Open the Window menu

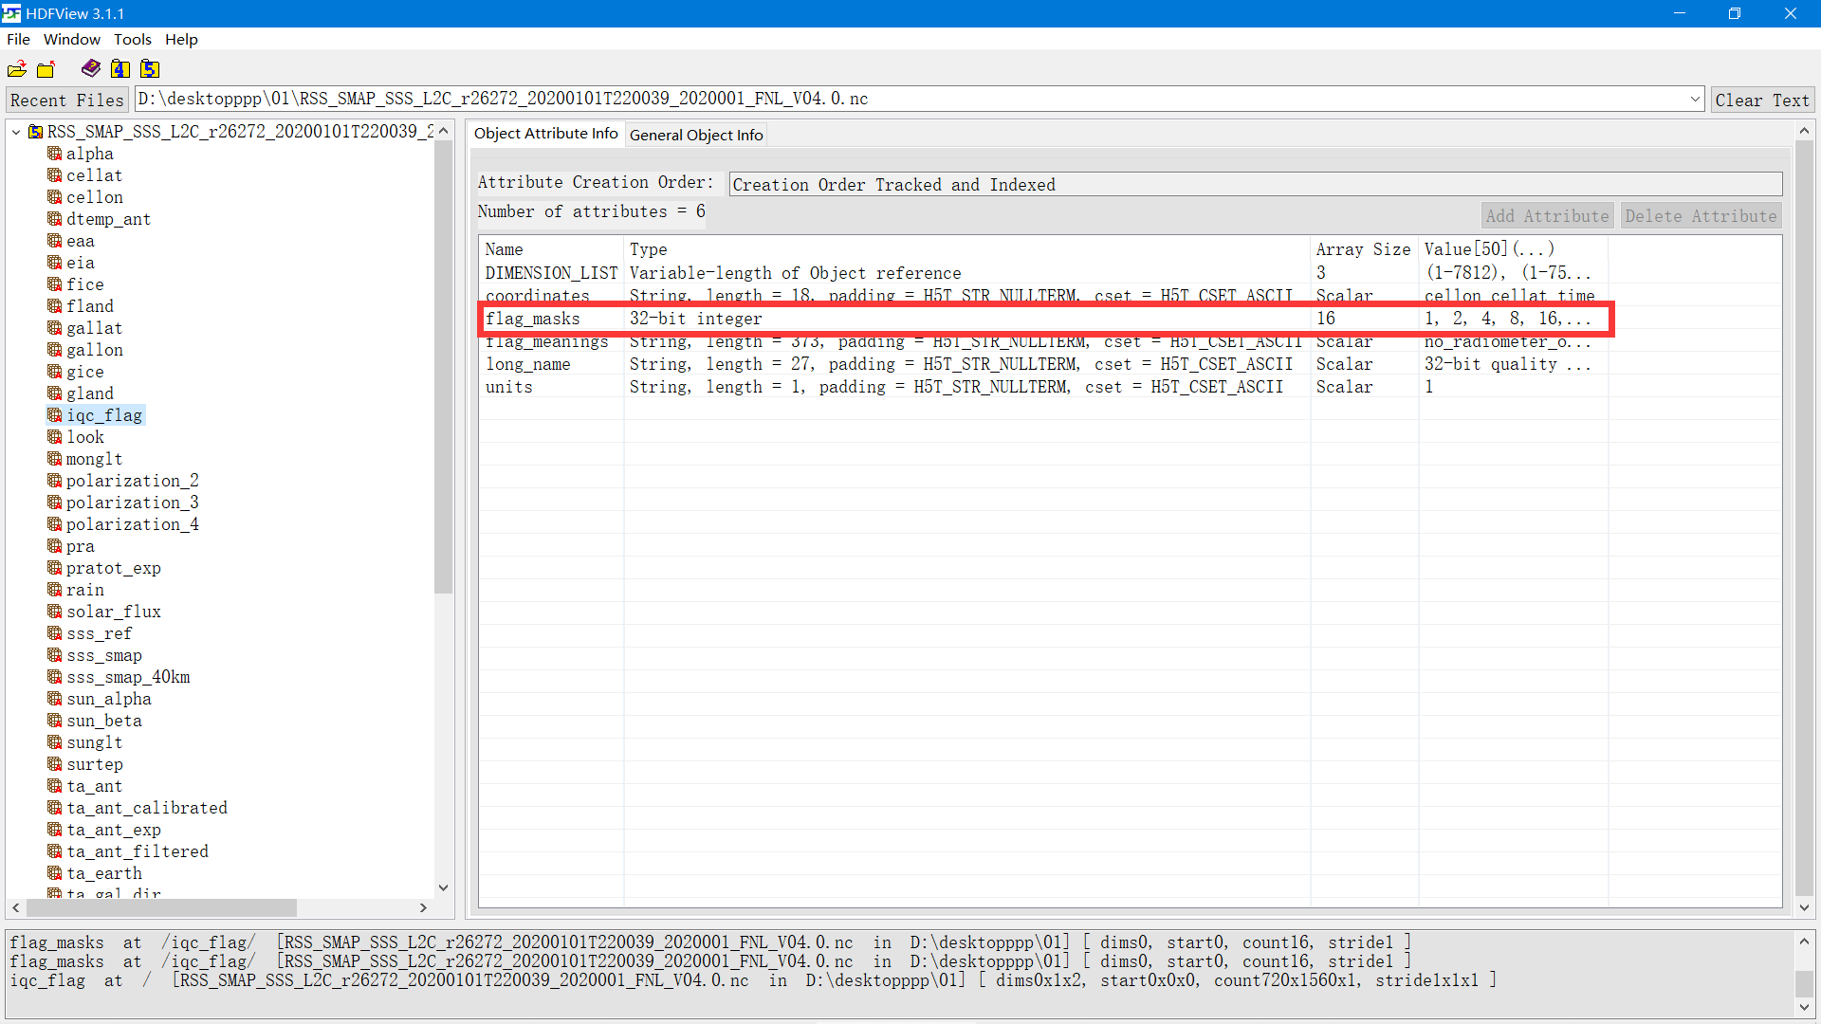[71, 39]
